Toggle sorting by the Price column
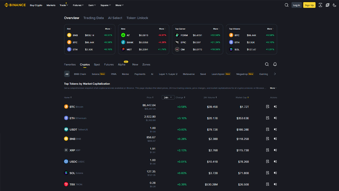This screenshot has height=191, width=339. point(150,97)
